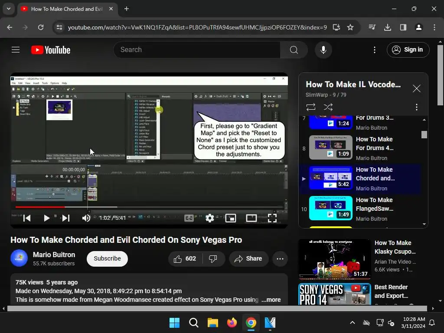Screen dimensions: 444x333
Task: Open media controls in Chrome toolbar
Action: 372,27
